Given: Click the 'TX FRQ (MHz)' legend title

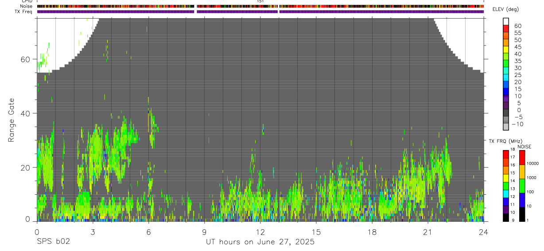Looking at the screenshot, I should point(505,141).
